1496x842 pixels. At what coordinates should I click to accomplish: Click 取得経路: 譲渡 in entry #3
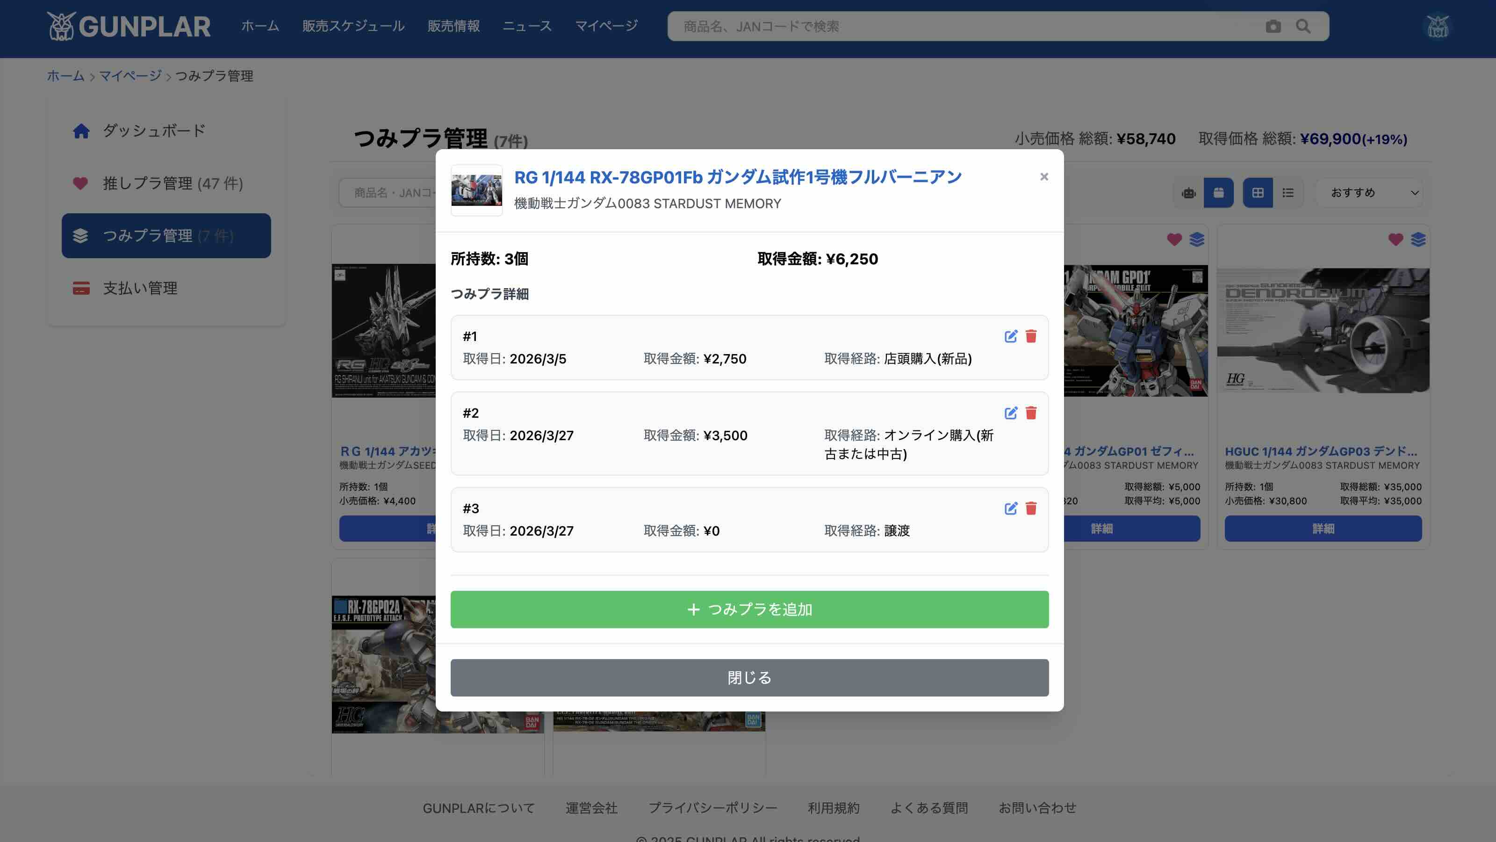(x=866, y=531)
